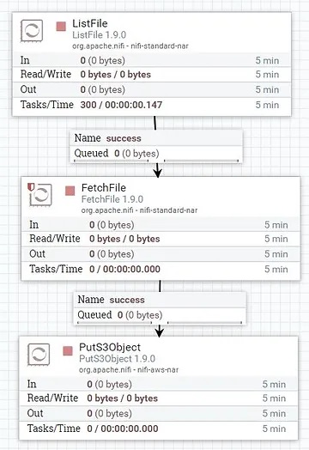The width and height of the screenshot is (309, 450).
Task: Select the PutS3Object processor title
Action: pyautogui.click(x=110, y=347)
